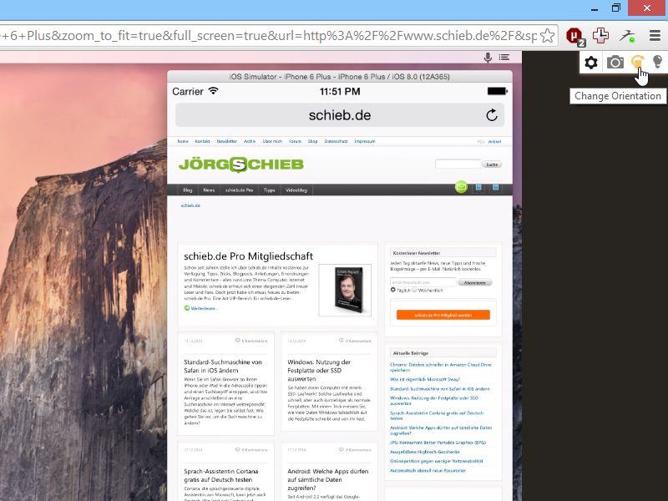Open Impressum in the top menu
The width and height of the screenshot is (668, 501).
click(365, 141)
